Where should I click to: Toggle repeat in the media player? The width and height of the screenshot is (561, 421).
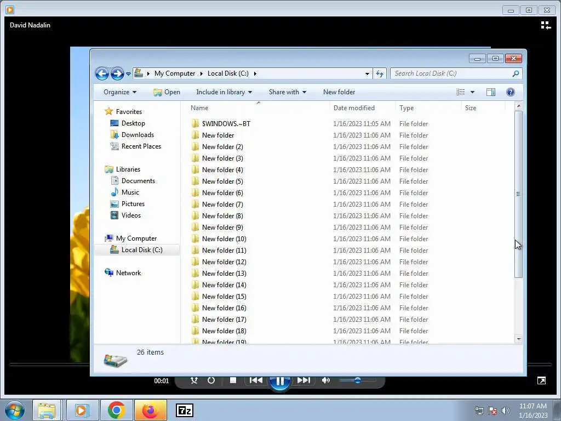pyautogui.click(x=211, y=380)
